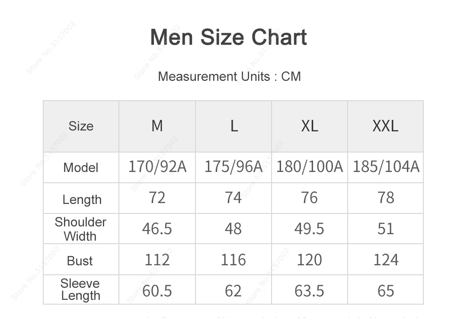Image resolution: width=467 pixels, height=318 pixels.
Task: Click the Model row label
Action: pos(81,168)
